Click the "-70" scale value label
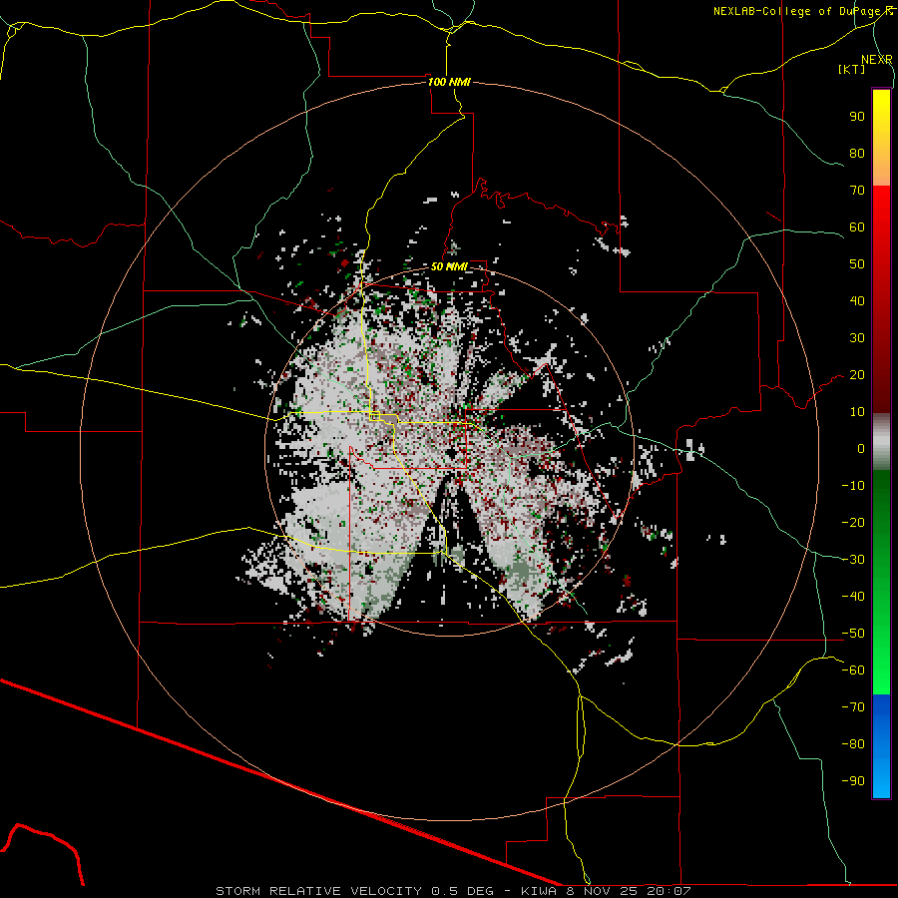898x898 pixels. (853, 707)
